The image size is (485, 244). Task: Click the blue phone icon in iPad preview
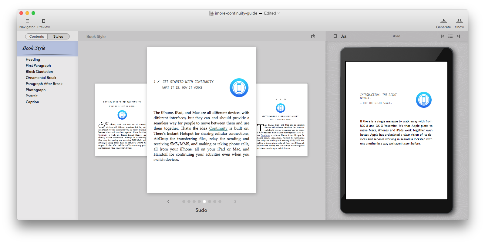click(424, 100)
